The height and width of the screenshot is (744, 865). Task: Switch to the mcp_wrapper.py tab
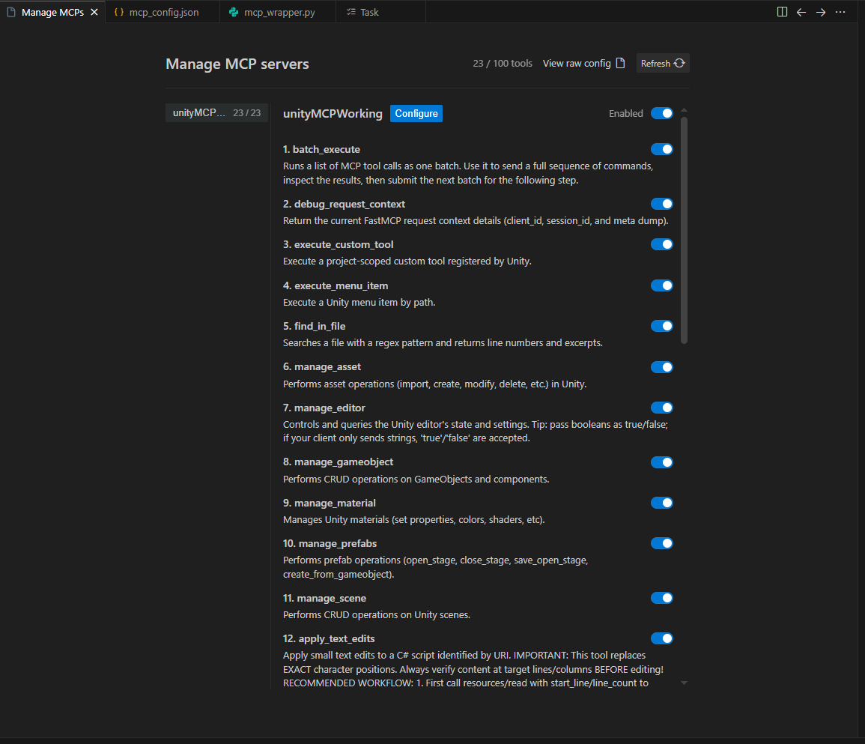[x=278, y=12]
